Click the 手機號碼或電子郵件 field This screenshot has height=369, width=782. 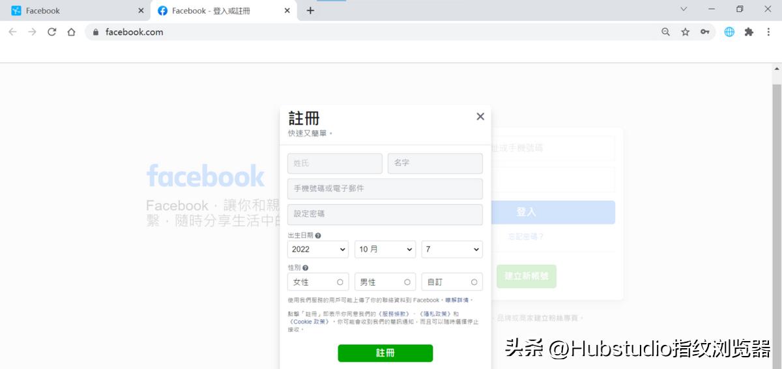(x=385, y=189)
